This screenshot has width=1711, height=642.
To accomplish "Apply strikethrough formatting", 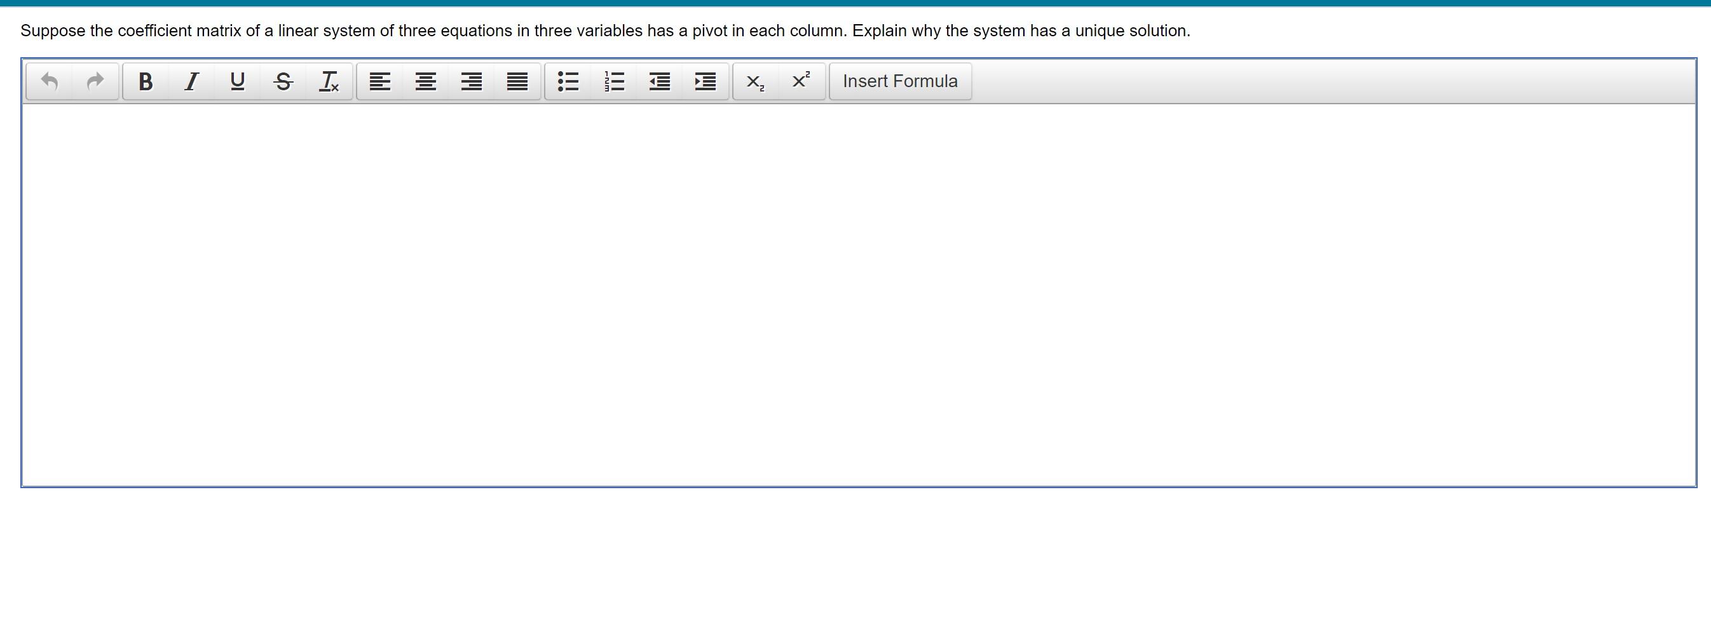I will [282, 81].
